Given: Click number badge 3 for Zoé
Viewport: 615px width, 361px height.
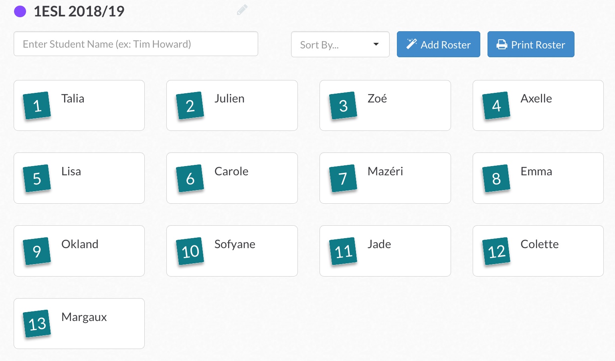Looking at the screenshot, I should [343, 106].
